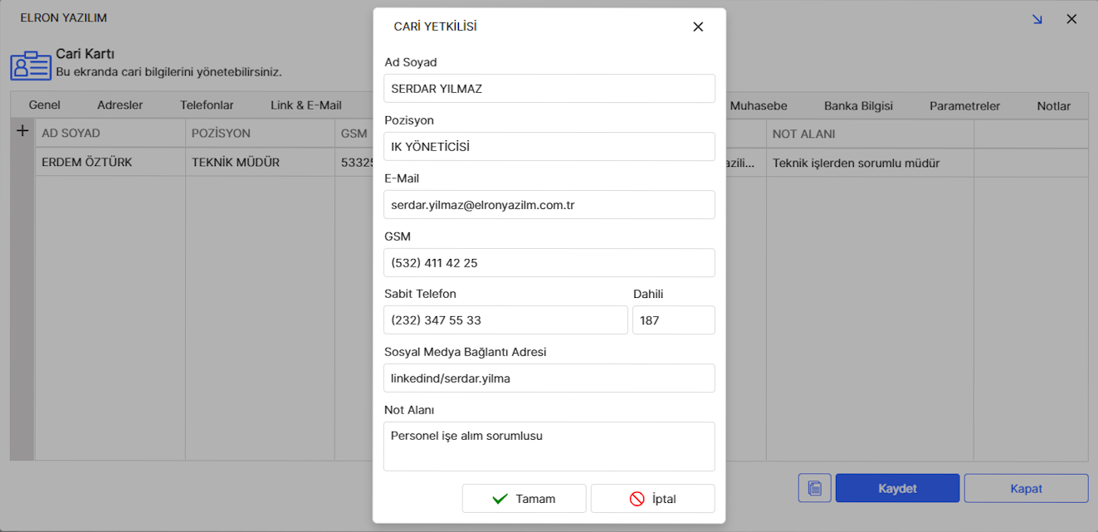Image resolution: width=1098 pixels, height=532 pixels.
Task: Click the plus icon to add contact row
Action: (22, 131)
